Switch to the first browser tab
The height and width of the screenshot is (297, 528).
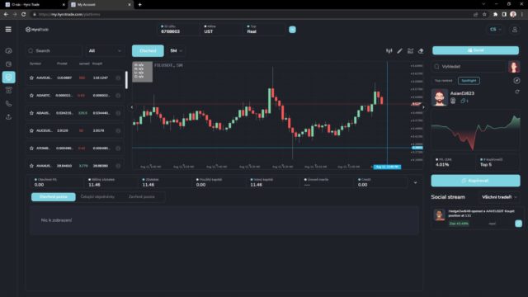[35, 5]
